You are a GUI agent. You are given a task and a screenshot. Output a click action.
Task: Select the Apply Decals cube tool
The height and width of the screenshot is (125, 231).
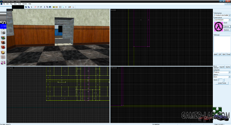pyautogui.click(x=3, y=47)
